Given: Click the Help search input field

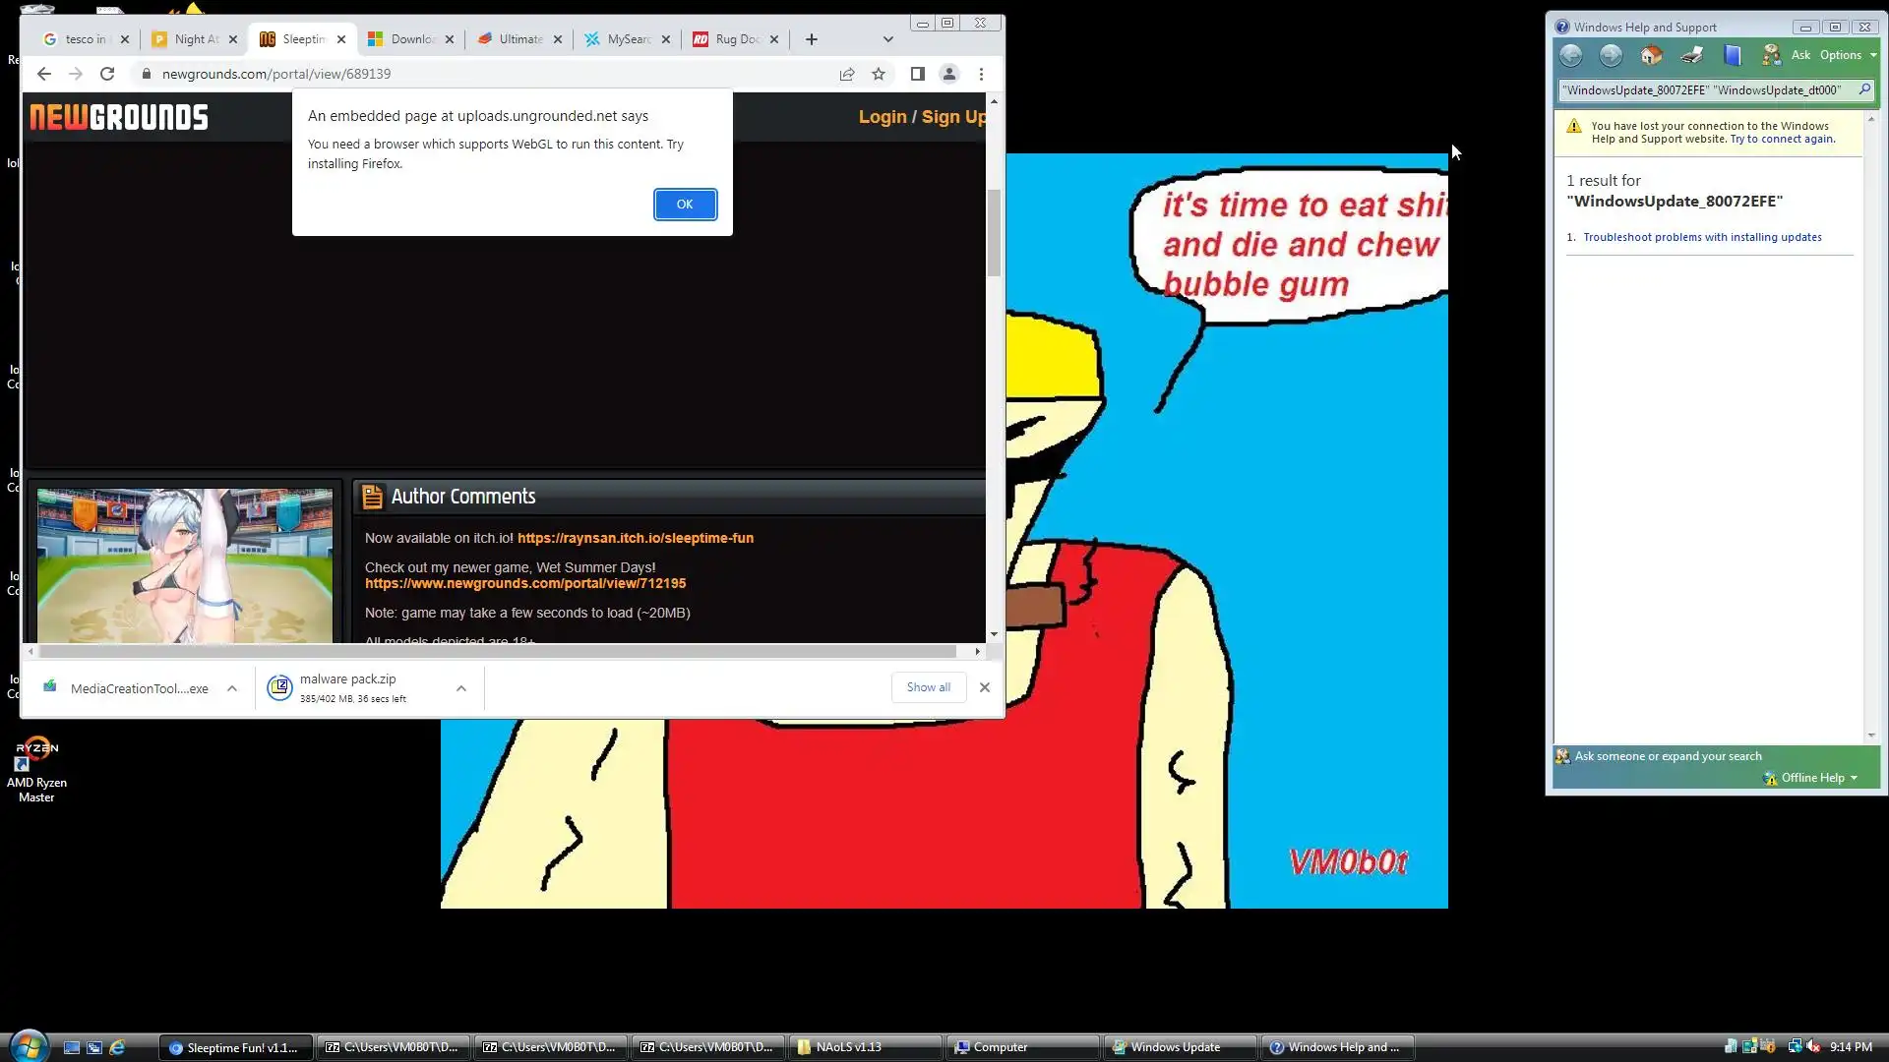Looking at the screenshot, I should [x=1704, y=89].
